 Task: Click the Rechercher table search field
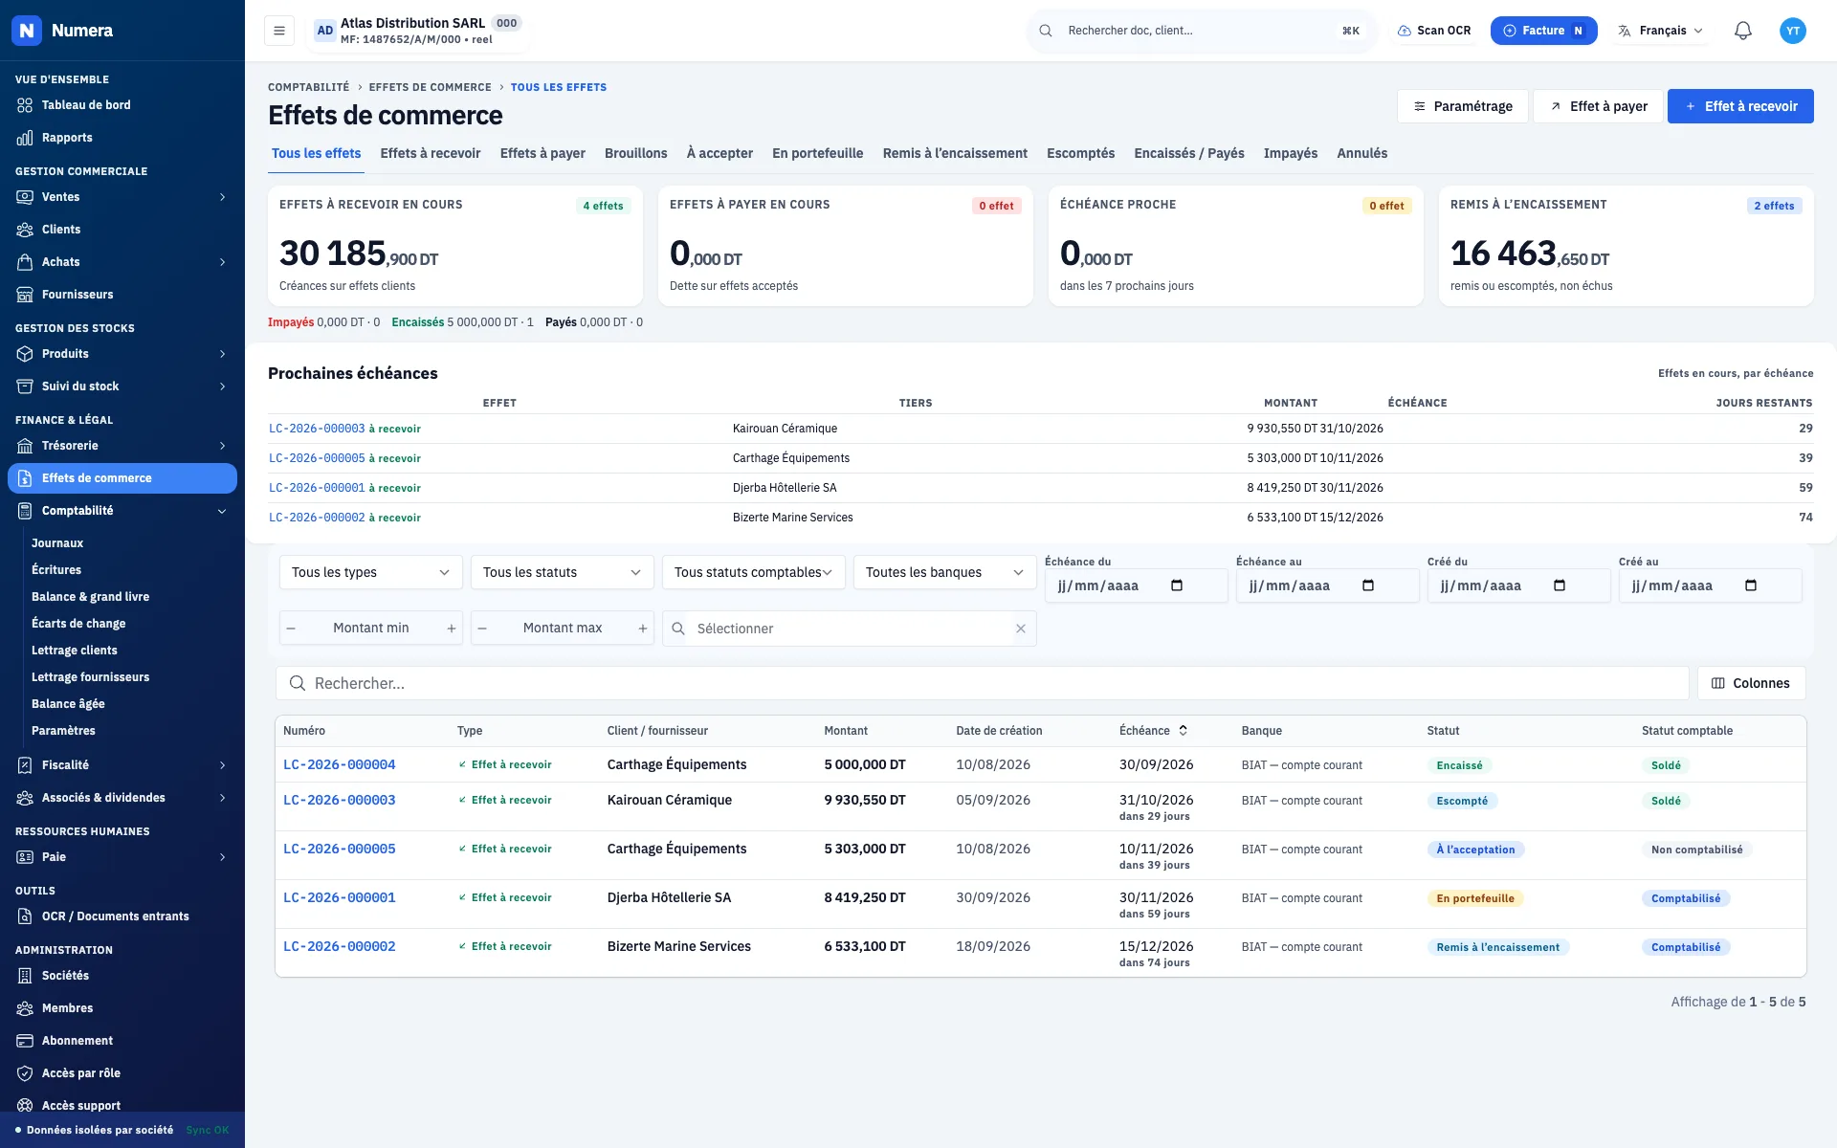[983, 683]
